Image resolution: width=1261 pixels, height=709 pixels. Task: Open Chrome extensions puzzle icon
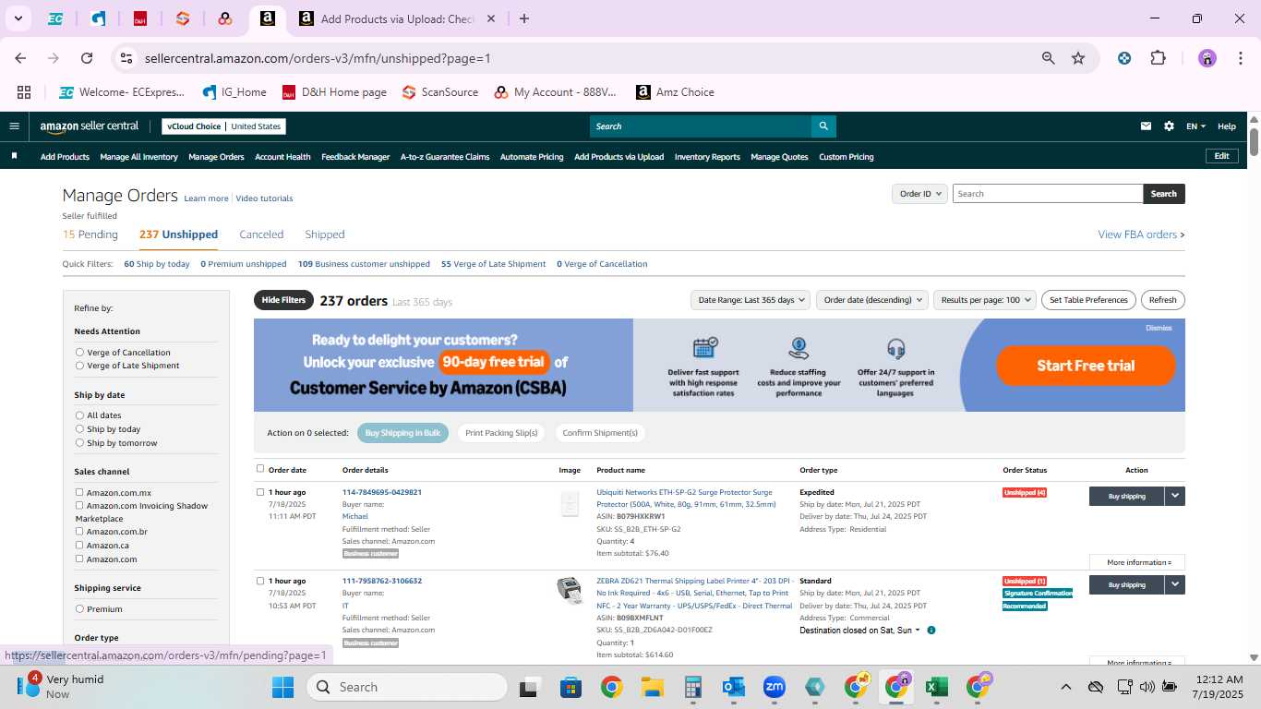[x=1158, y=58]
